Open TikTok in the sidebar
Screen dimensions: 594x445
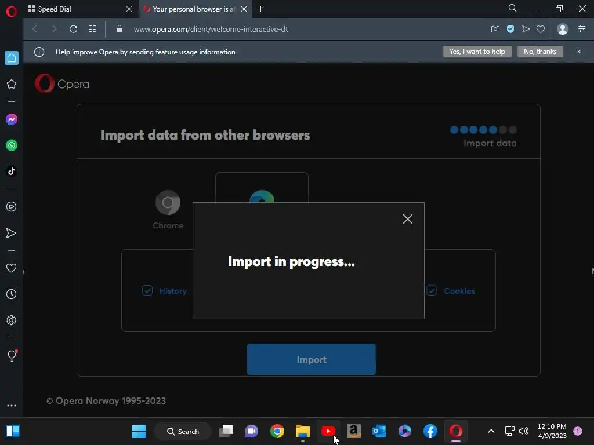coord(12,171)
